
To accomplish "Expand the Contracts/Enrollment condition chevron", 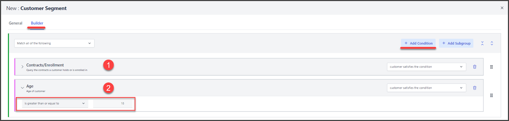I will 22,67.
